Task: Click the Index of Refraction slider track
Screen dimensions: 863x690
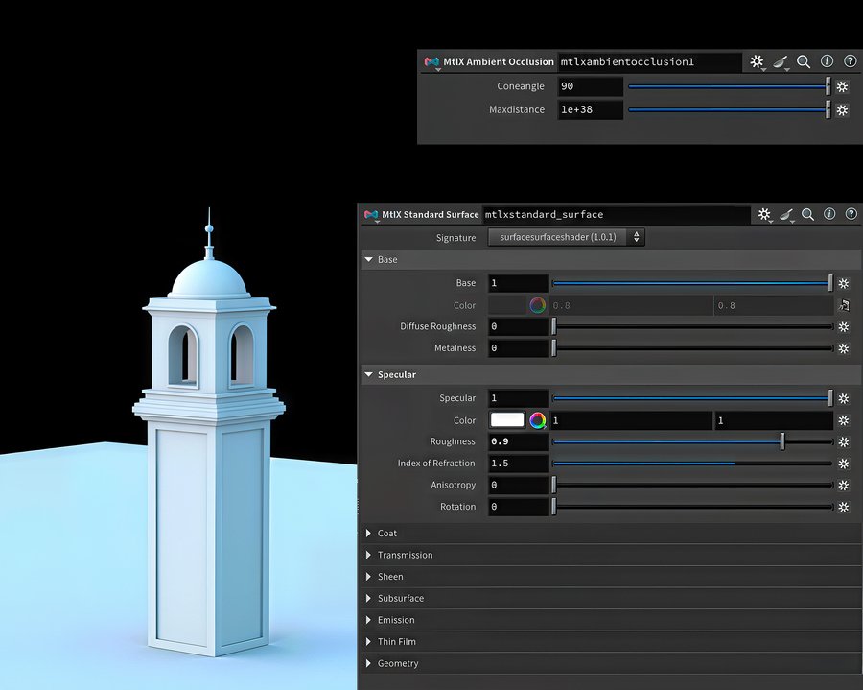Action: point(691,464)
